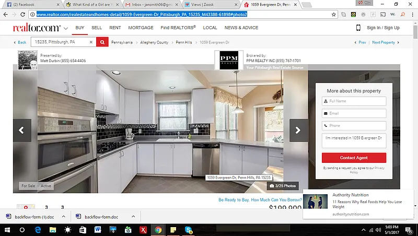The height and width of the screenshot is (236, 418).
Task: Close the Facebook tab
Action: point(58,5)
